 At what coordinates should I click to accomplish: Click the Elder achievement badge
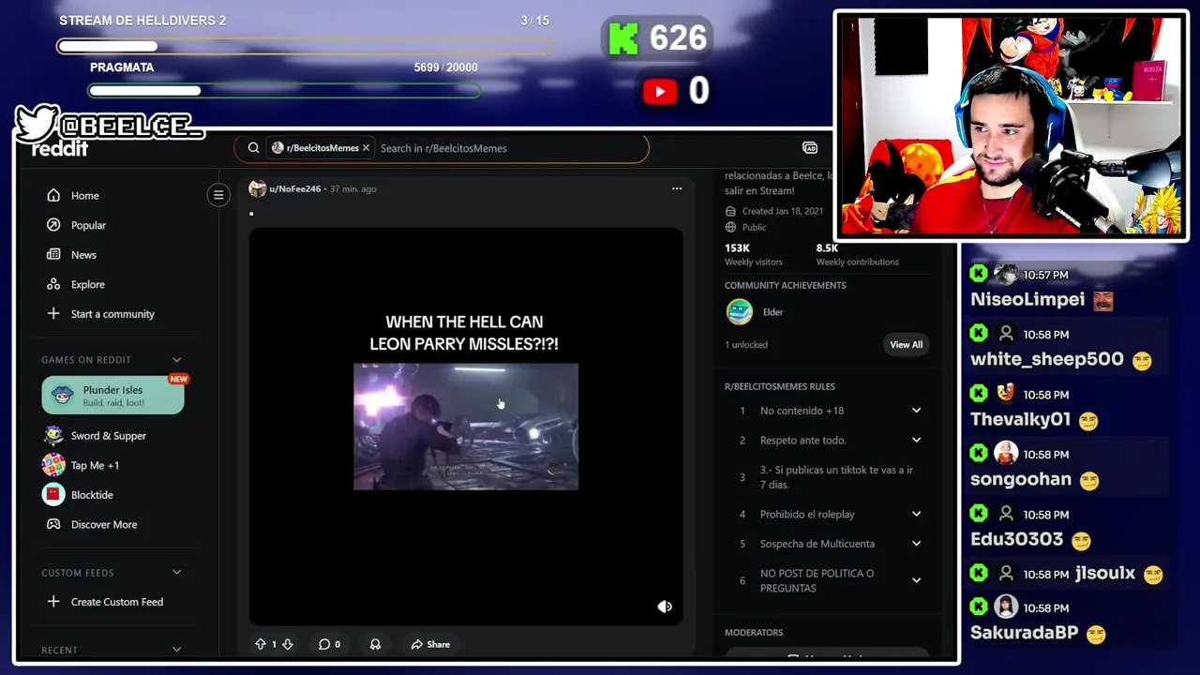click(x=740, y=312)
